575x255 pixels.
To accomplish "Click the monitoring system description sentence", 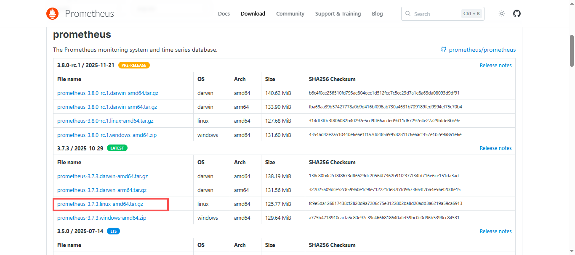I will click(135, 50).
